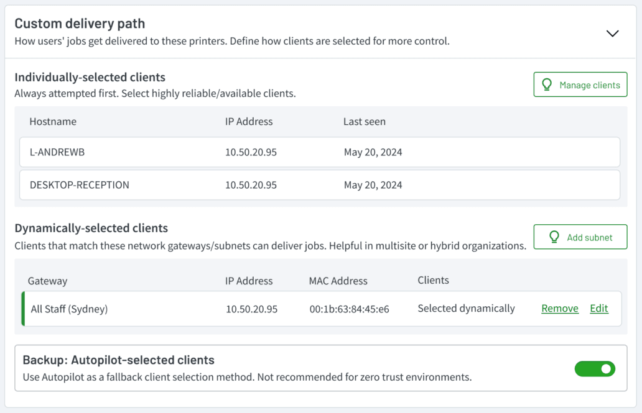Edit the All Staff (Sydney) gateway
Screen dimensions: 642x413
(x=598, y=309)
